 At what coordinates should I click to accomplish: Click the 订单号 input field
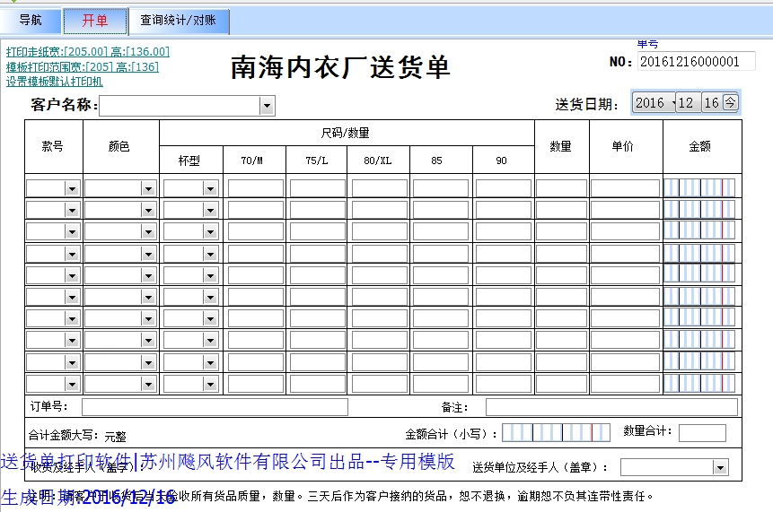pyautogui.click(x=215, y=407)
